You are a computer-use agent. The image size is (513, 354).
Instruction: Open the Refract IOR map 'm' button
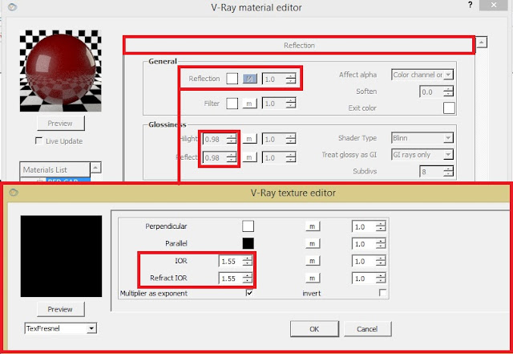pyautogui.click(x=313, y=279)
